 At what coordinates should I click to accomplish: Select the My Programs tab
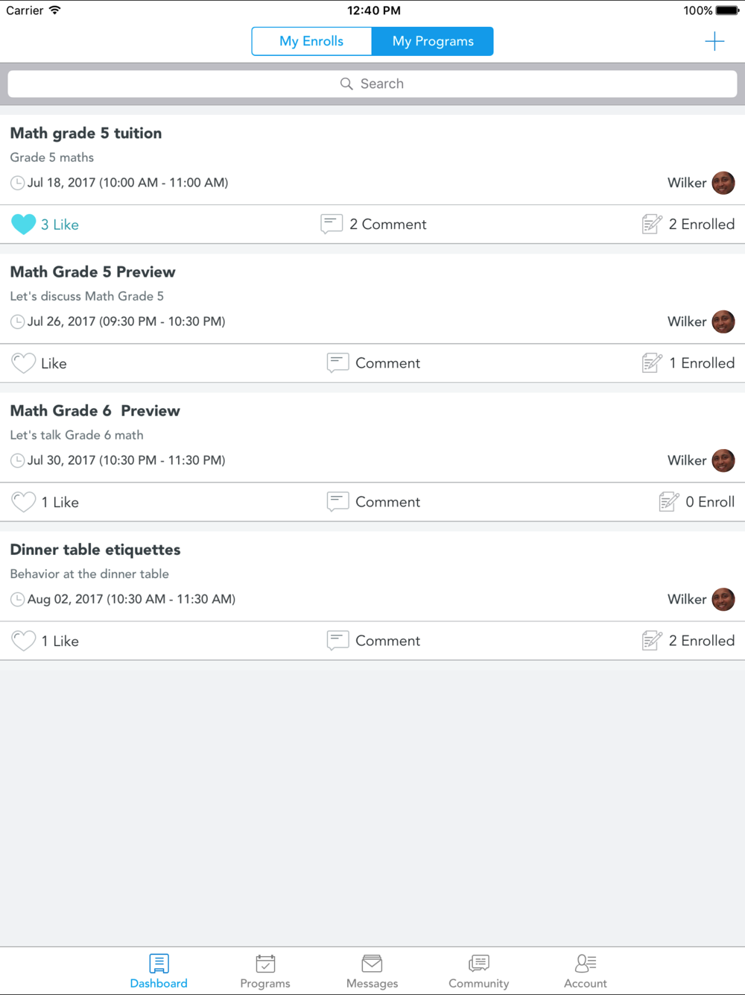coord(433,41)
